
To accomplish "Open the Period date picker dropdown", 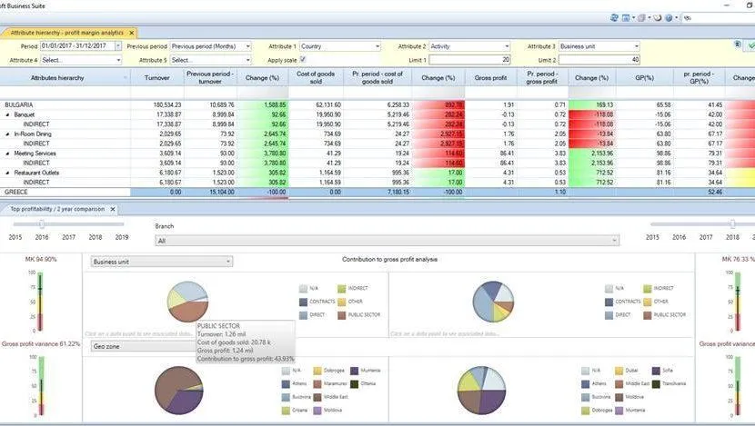I will click(118, 46).
